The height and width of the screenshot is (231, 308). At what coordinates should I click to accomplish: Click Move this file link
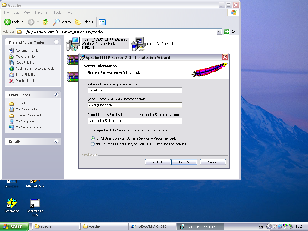click(x=25, y=57)
